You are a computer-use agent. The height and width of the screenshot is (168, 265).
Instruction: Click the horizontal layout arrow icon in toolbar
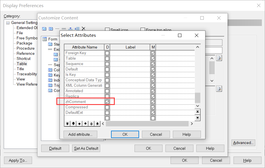tap(70, 29)
